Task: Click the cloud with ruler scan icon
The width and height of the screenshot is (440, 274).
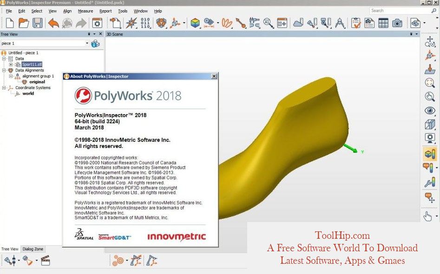Action: pyautogui.click(x=298, y=23)
